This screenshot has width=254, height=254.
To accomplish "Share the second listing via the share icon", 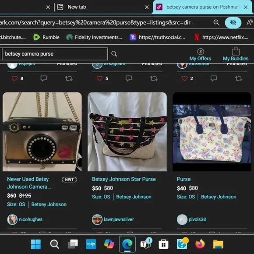I will point(154,78).
